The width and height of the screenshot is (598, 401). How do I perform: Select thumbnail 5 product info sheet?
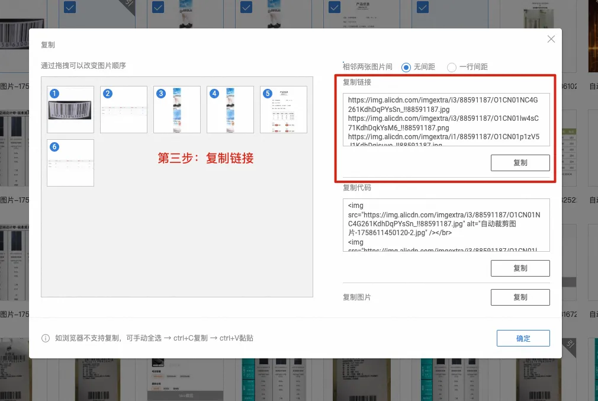click(284, 110)
